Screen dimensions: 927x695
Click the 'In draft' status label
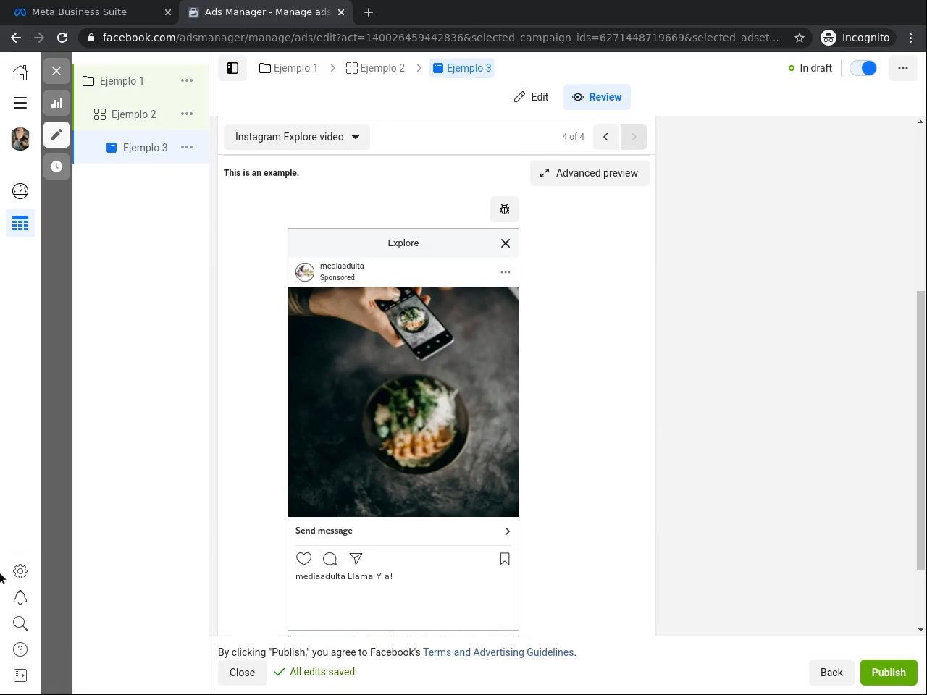coord(815,68)
